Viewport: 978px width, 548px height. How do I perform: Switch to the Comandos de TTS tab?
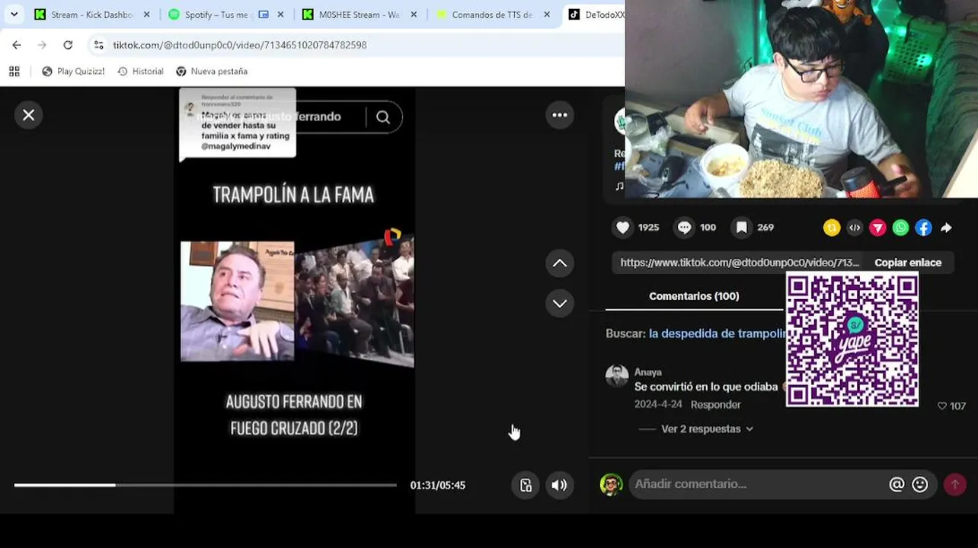[492, 14]
